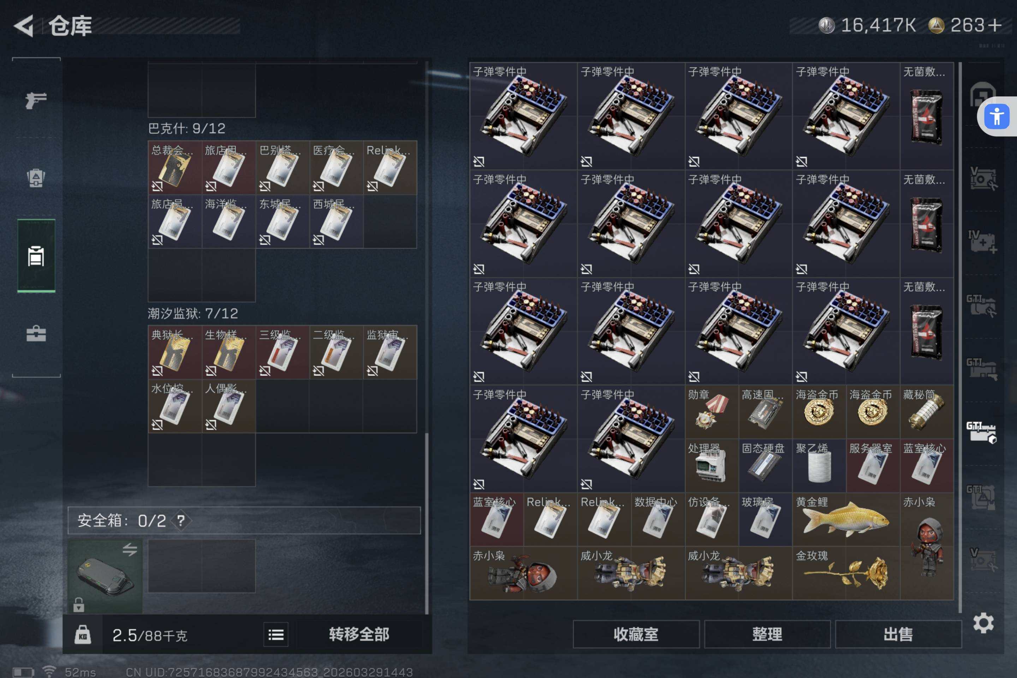1017x678 pixels.
Task: Tap the blue accessibility figure icon
Action: click(996, 116)
